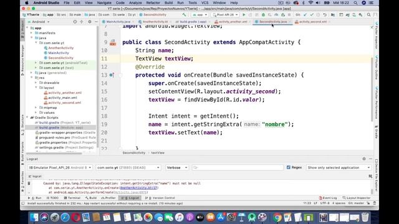Open Show only selected application dropdown
Image resolution: width=399 pixels, height=224 pixels.
[x=339, y=167]
